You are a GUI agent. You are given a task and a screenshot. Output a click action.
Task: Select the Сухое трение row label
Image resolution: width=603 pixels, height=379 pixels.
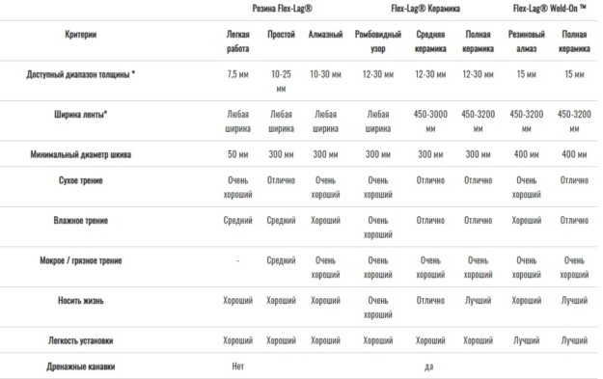(x=81, y=180)
